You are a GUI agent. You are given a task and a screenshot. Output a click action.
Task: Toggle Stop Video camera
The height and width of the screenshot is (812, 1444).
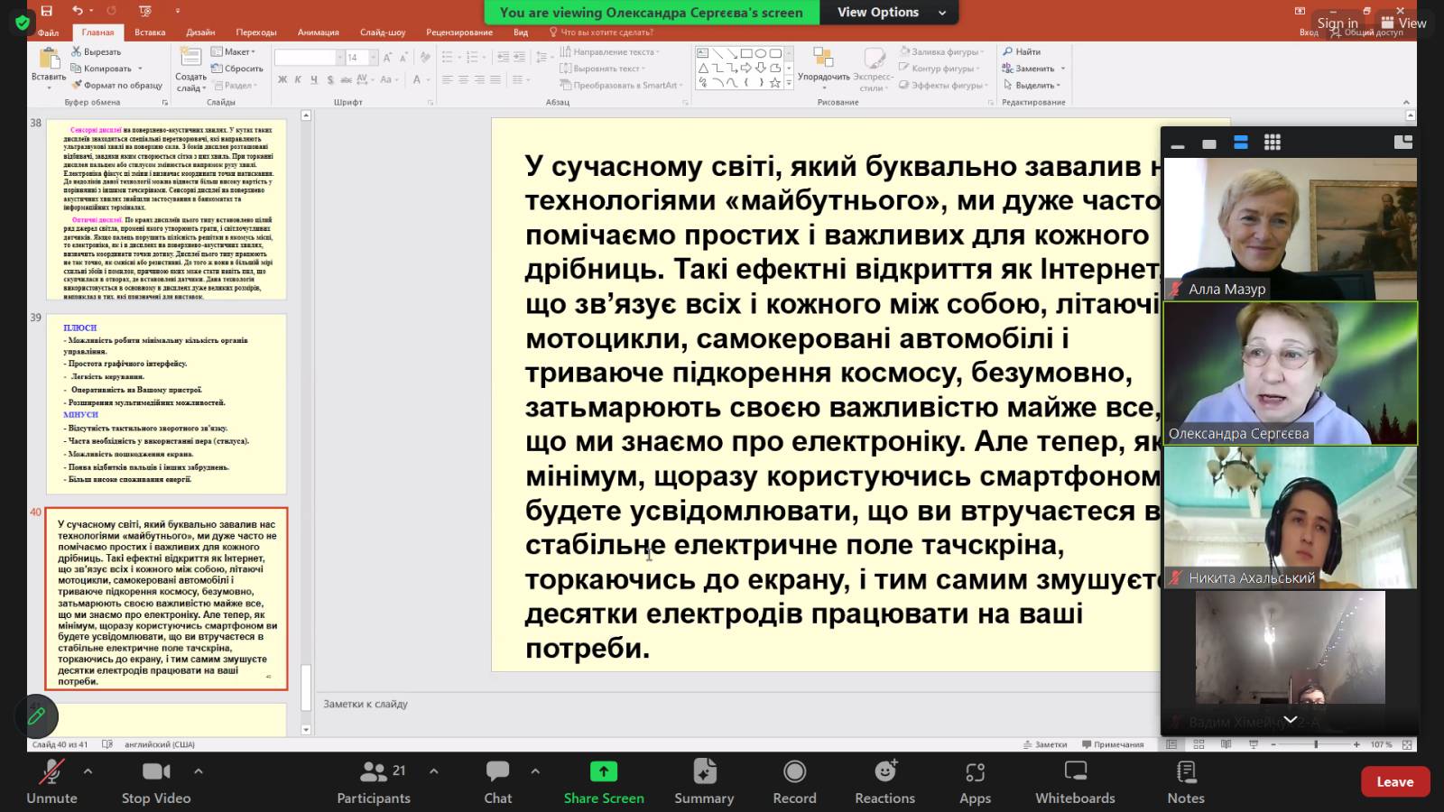[156, 781]
